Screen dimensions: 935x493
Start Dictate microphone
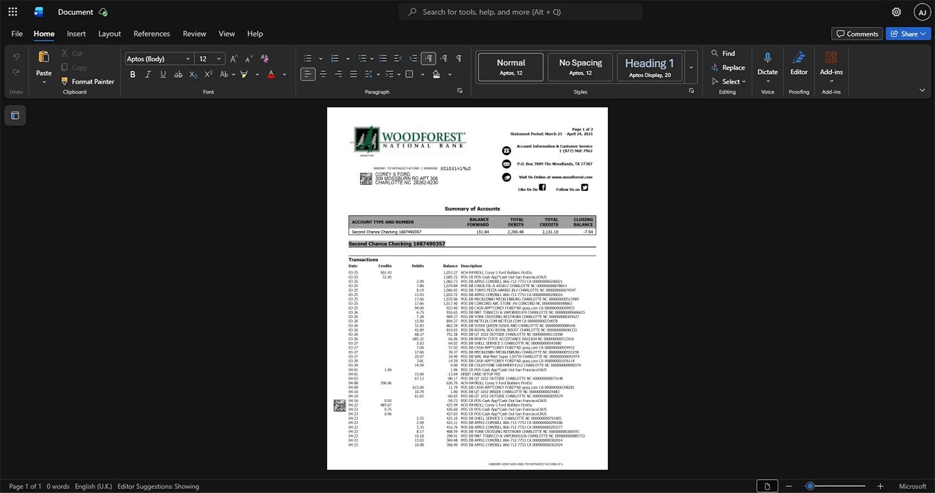767,63
